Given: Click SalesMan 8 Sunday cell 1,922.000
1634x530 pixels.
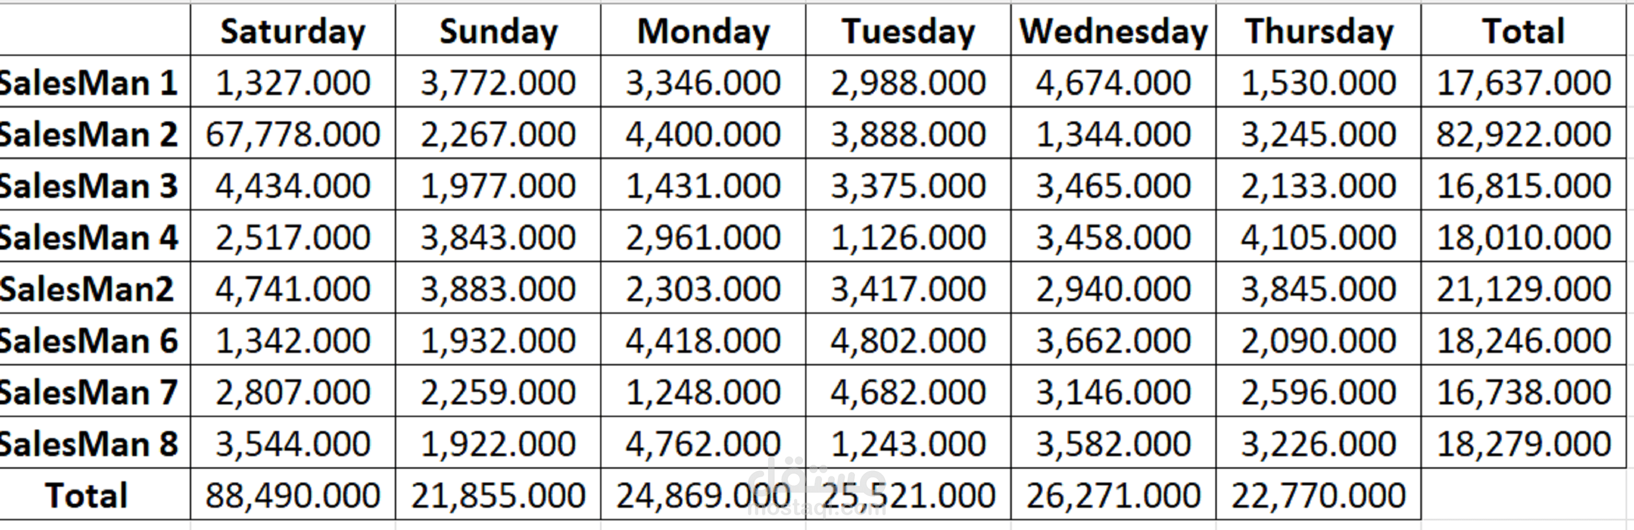Looking at the screenshot, I should point(498,444).
